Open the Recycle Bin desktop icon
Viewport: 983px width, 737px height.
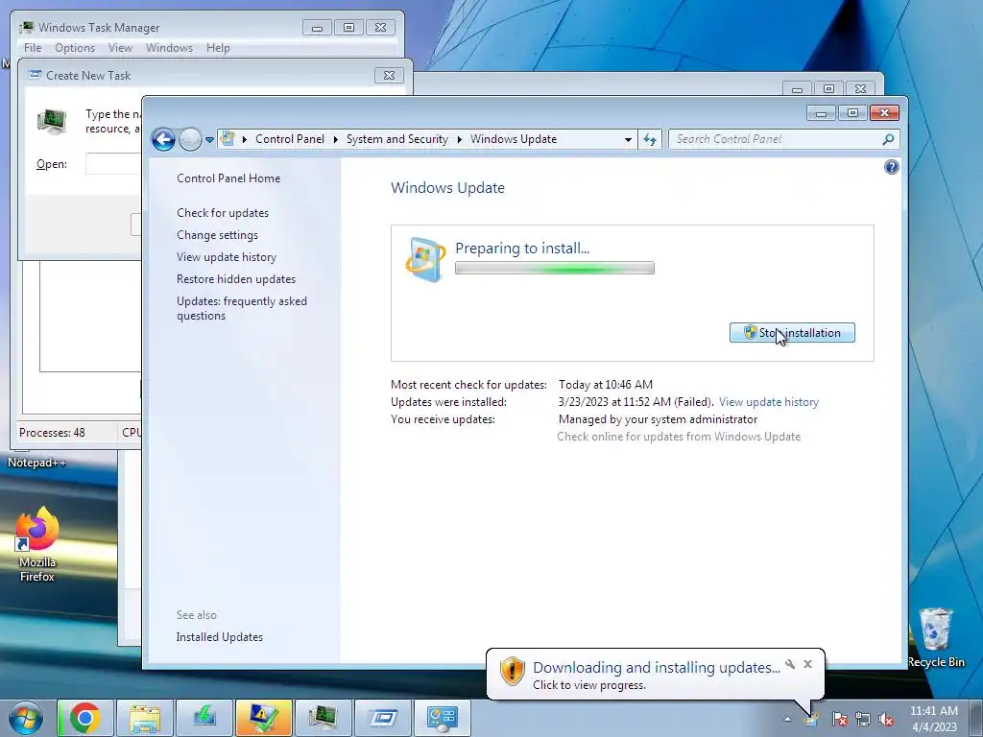tap(936, 637)
